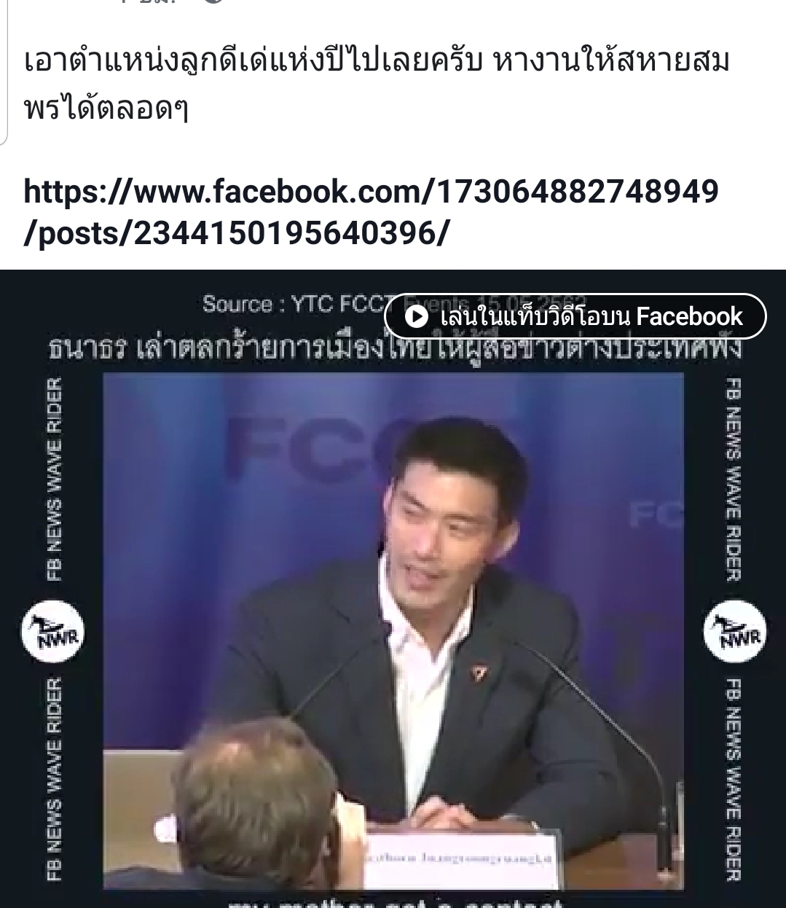Click the English subtitle at the video's bottom
The image size is (786, 908).
[x=394, y=903]
